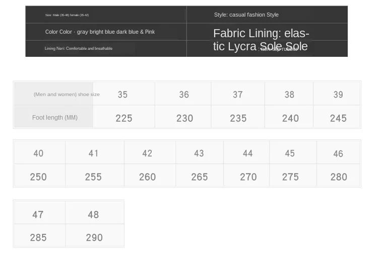
Task: Click the Fabric Lining elastic Lycra text
Action: point(261,39)
